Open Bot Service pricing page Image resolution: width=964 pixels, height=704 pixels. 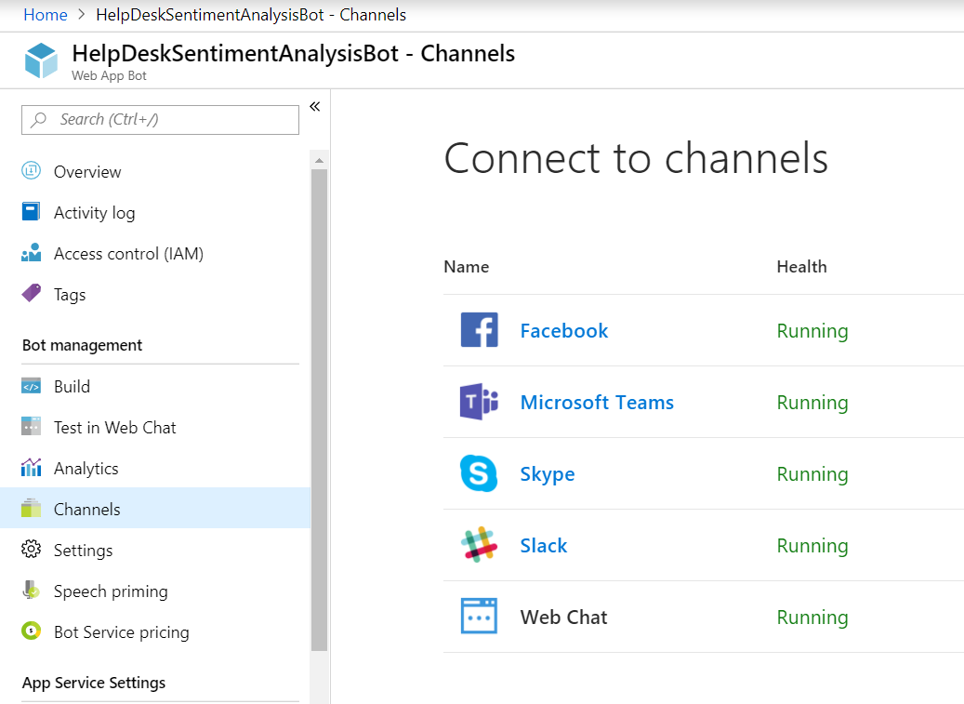(x=121, y=632)
